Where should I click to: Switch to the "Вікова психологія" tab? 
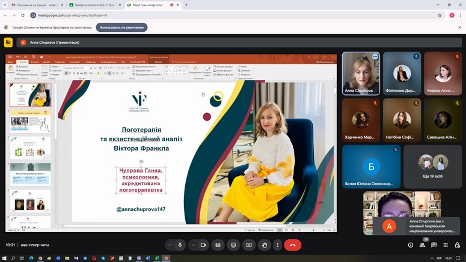pos(94,5)
